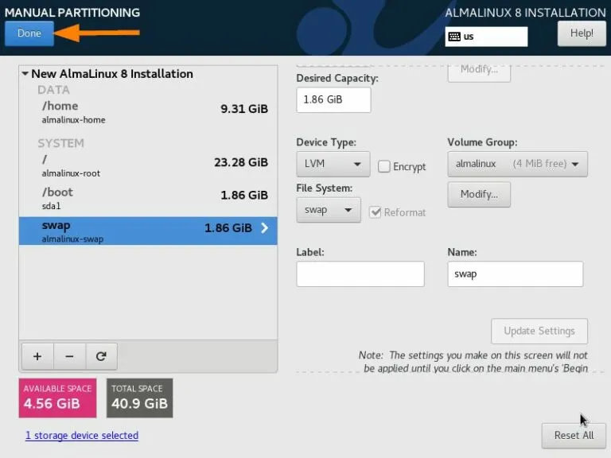
Task: Open the File System swap dropdown
Action: [329, 210]
